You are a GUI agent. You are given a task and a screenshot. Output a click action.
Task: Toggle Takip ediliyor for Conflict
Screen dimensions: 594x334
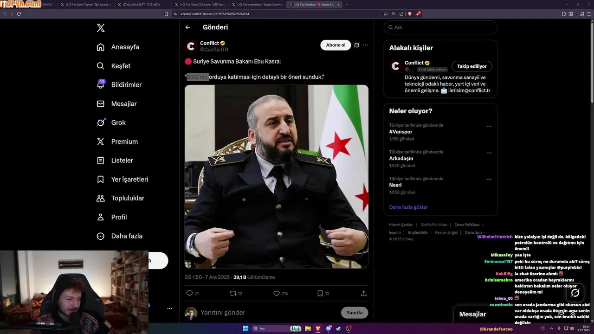click(472, 66)
